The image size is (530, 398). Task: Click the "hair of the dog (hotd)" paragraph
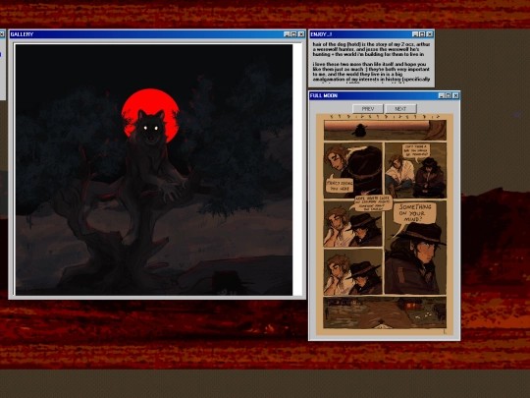click(x=371, y=49)
